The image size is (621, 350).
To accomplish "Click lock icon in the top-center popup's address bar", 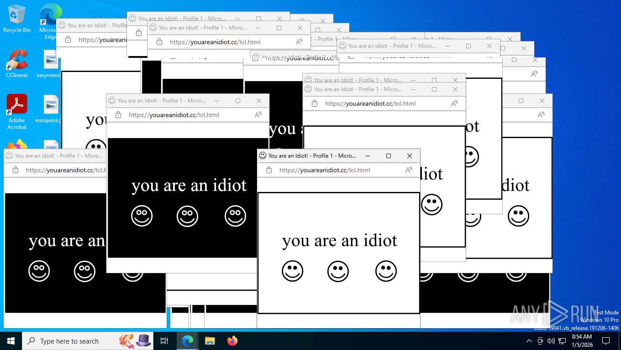I will click(x=159, y=42).
